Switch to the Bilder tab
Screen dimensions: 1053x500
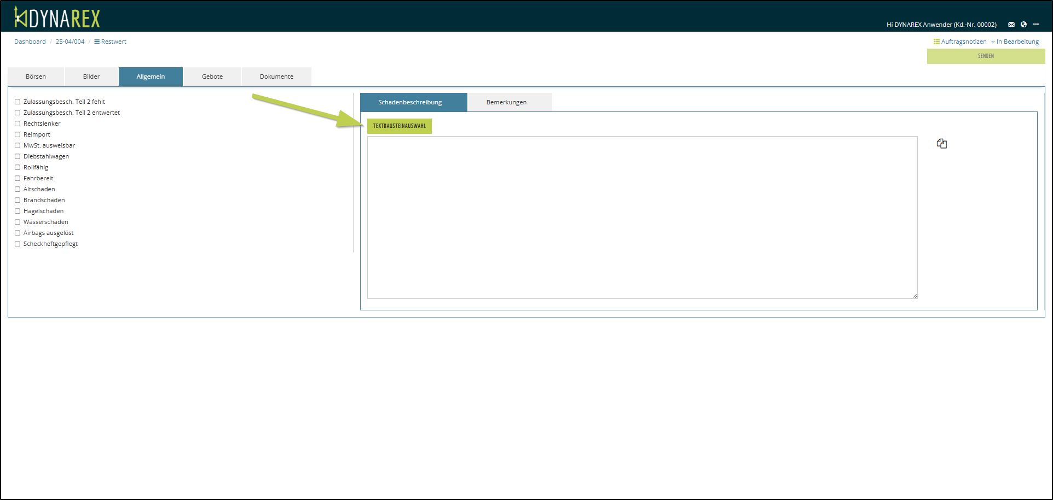(x=91, y=77)
